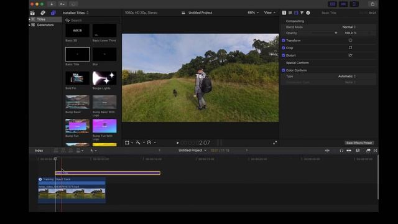
Task: Select the Basic 3D title thumbnail
Action: click(77, 30)
